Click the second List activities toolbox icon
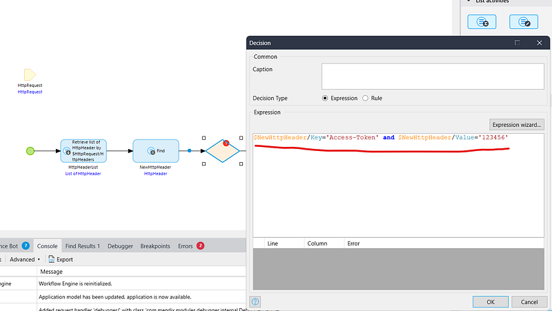552x311 pixels. 523,21
